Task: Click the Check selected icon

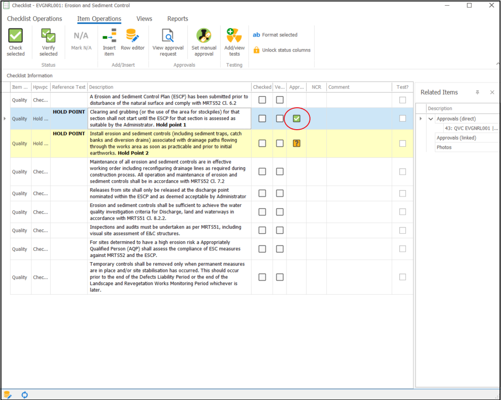Action: 15,36
